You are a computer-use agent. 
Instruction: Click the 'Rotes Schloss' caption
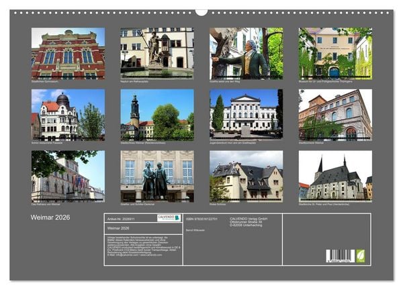click(218, 205)
